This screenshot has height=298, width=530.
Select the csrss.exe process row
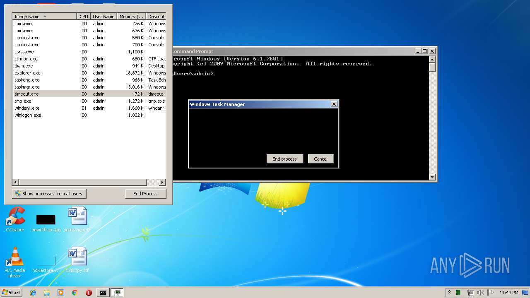click(x=89, y=52)
